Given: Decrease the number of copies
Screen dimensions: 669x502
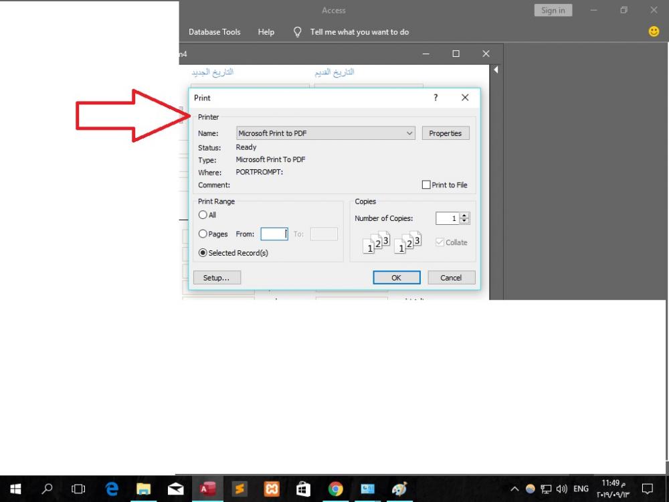Looking at the screenshot, I should tap(465, 221).
